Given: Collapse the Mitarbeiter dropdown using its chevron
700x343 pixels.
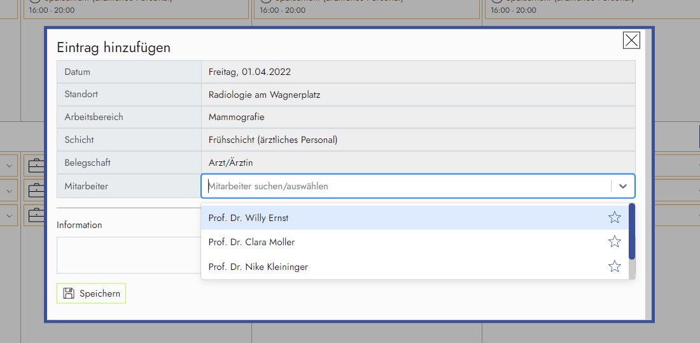Looking at the screenshot, I should (622, 186).
